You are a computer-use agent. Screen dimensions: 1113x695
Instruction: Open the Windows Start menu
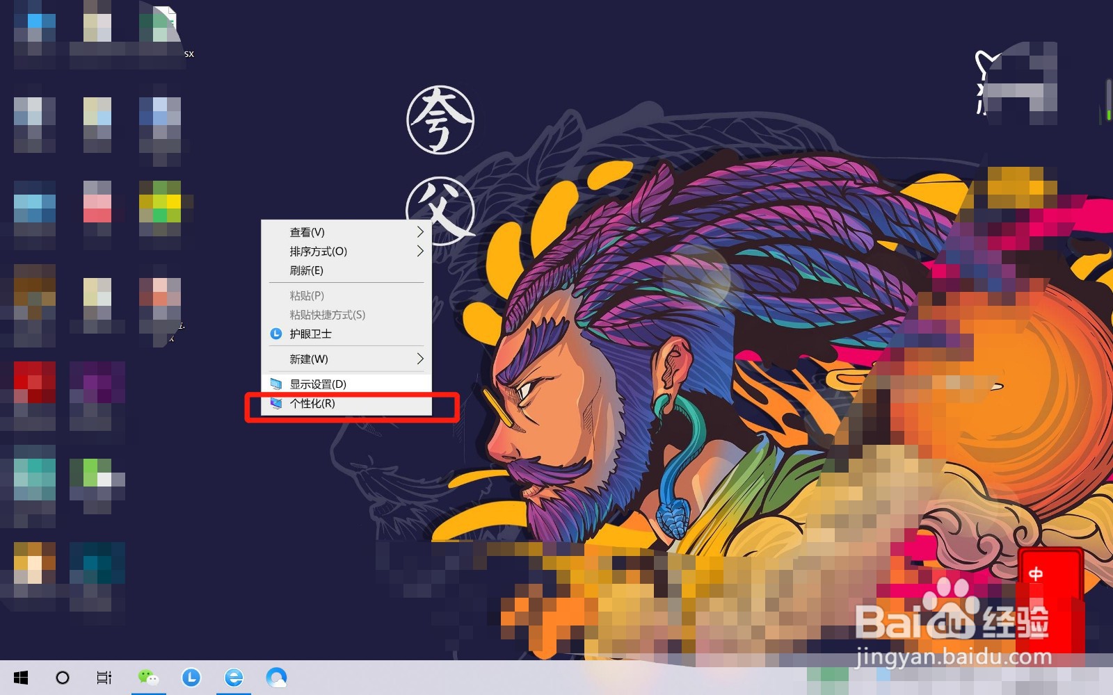21,678
